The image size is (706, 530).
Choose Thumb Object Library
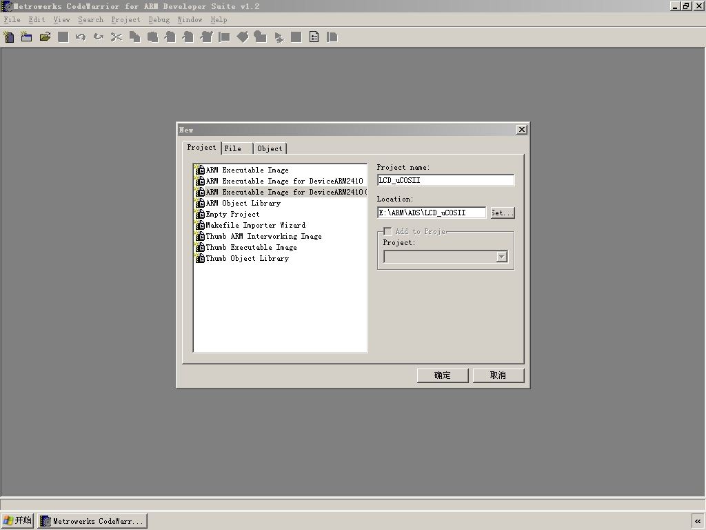[x=280, y=258]
